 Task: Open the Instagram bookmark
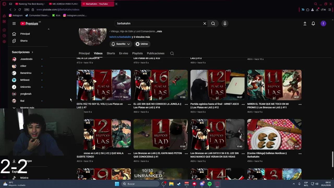pyautogui.click(x=16, y=15)
